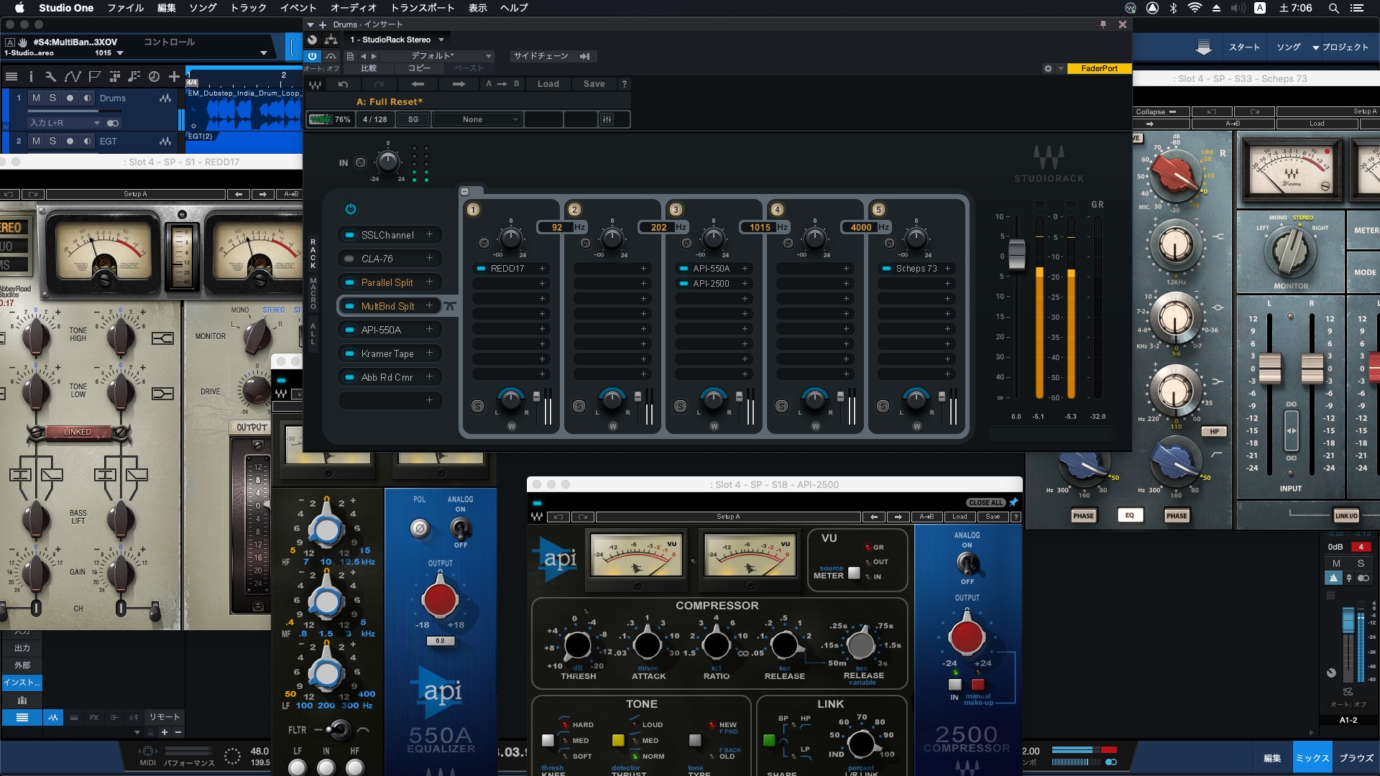Bypass StudioRack with the blue power button
The image size is (1380, 776).
pyautogui.click(x=312, y=56)
